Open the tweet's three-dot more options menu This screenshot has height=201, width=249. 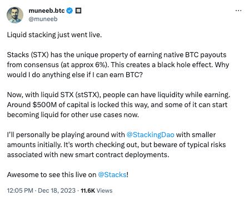(238, 11)
